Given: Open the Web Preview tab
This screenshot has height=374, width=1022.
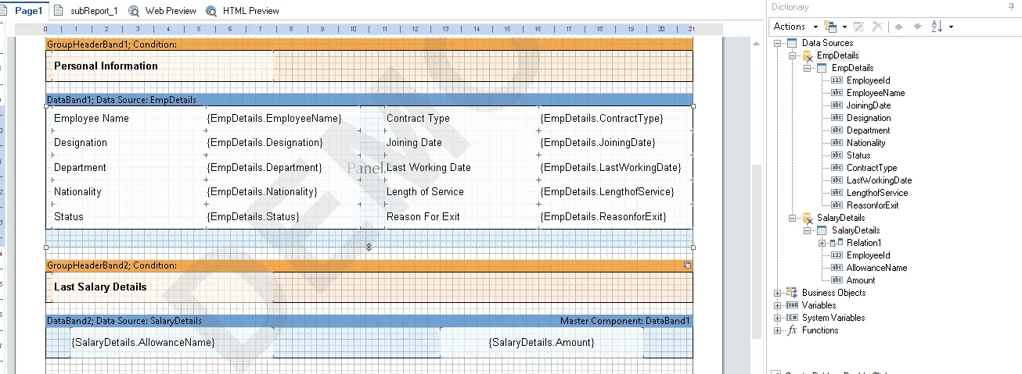Looking at the screenshot, I should [162, 11].
